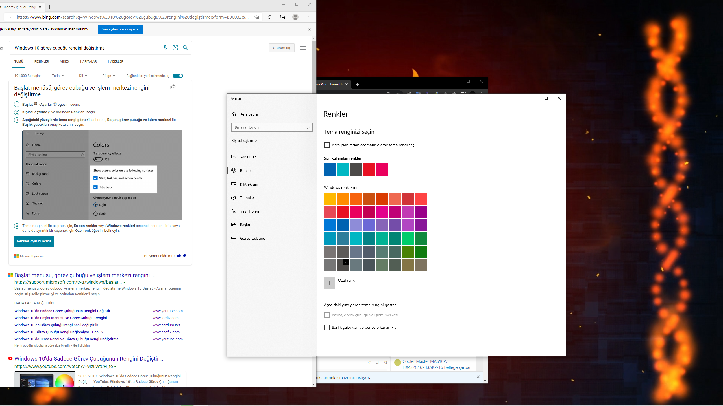The height and width of the screenshot is (406, 723).
Task: Switch to the RESİMLER search tab
Action: [x=42, y=61]
